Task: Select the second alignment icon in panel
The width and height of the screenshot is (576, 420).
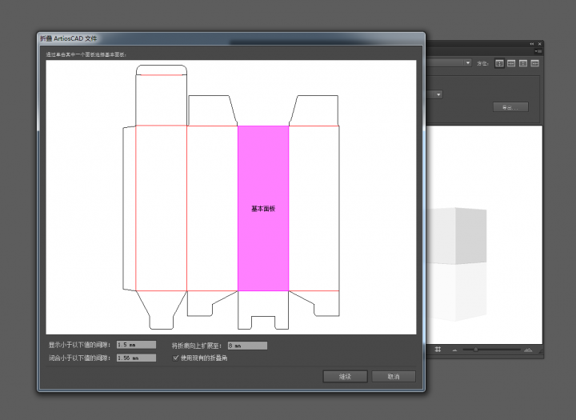Action: point(511,62)
